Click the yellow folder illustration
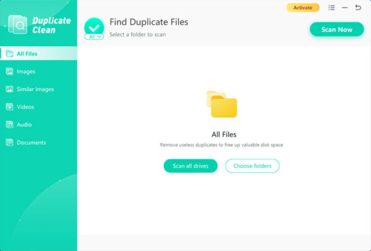371x251 pixels. 222,104
